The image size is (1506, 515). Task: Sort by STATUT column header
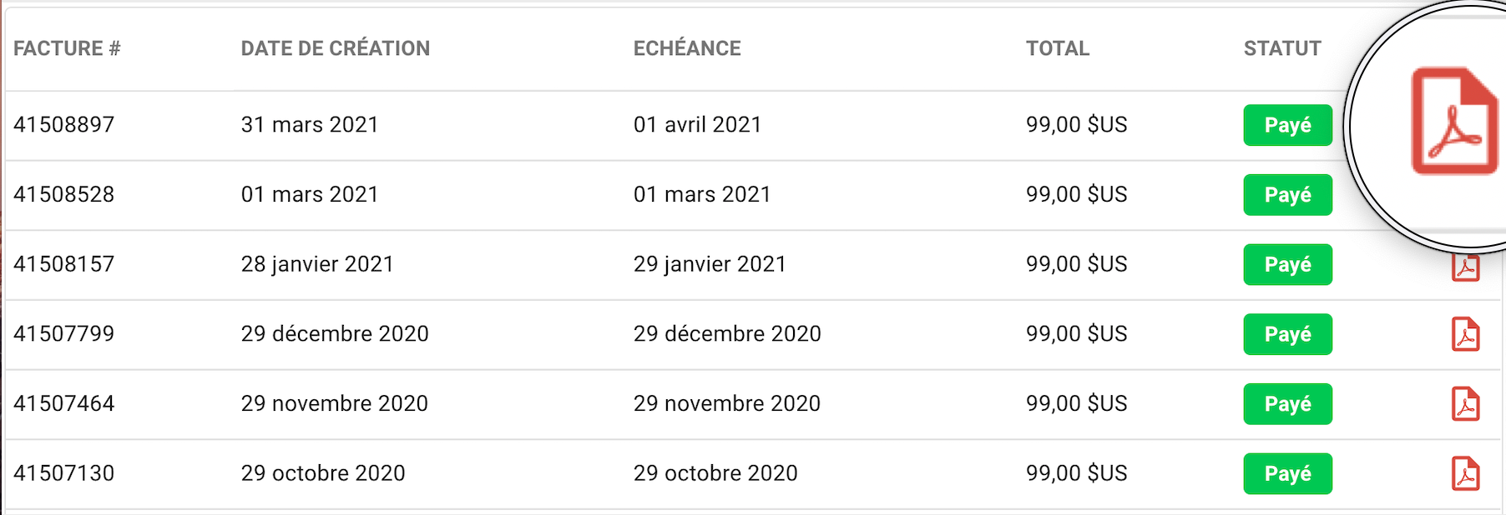click(1282, 48)
